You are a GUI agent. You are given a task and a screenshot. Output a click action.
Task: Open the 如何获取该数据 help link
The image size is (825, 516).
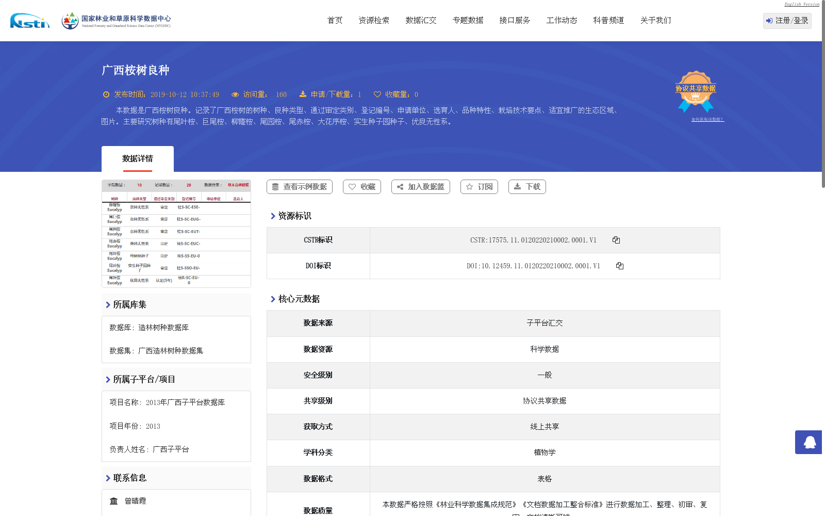pyautogui.click(x=707, y=119)
